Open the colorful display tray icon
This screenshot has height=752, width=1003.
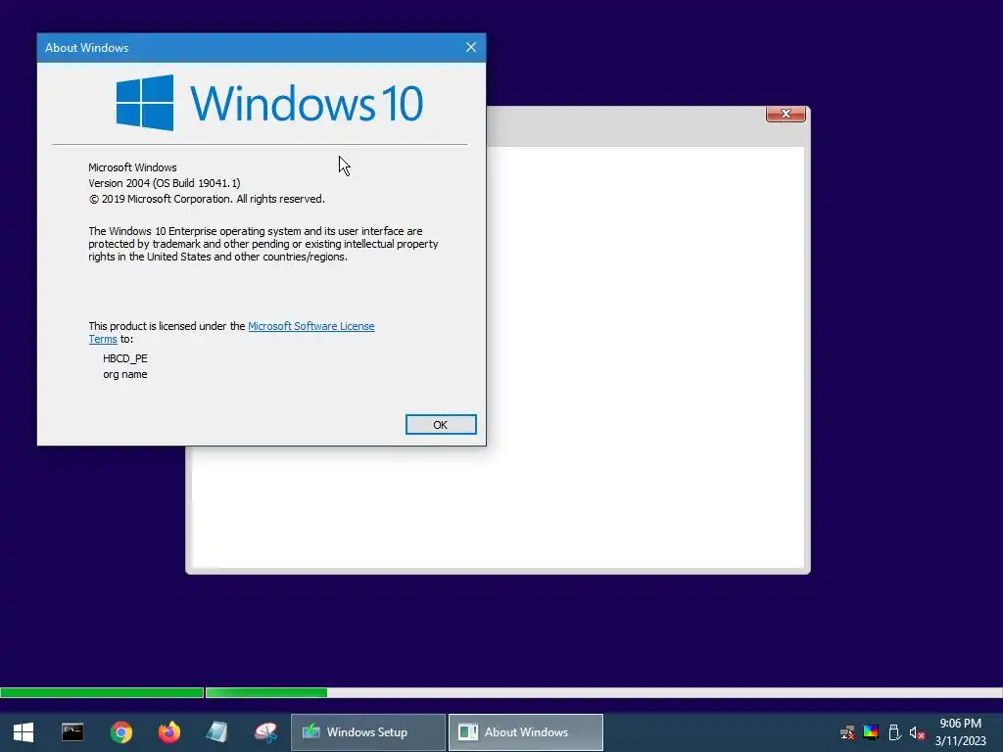(x=871, y=732)
